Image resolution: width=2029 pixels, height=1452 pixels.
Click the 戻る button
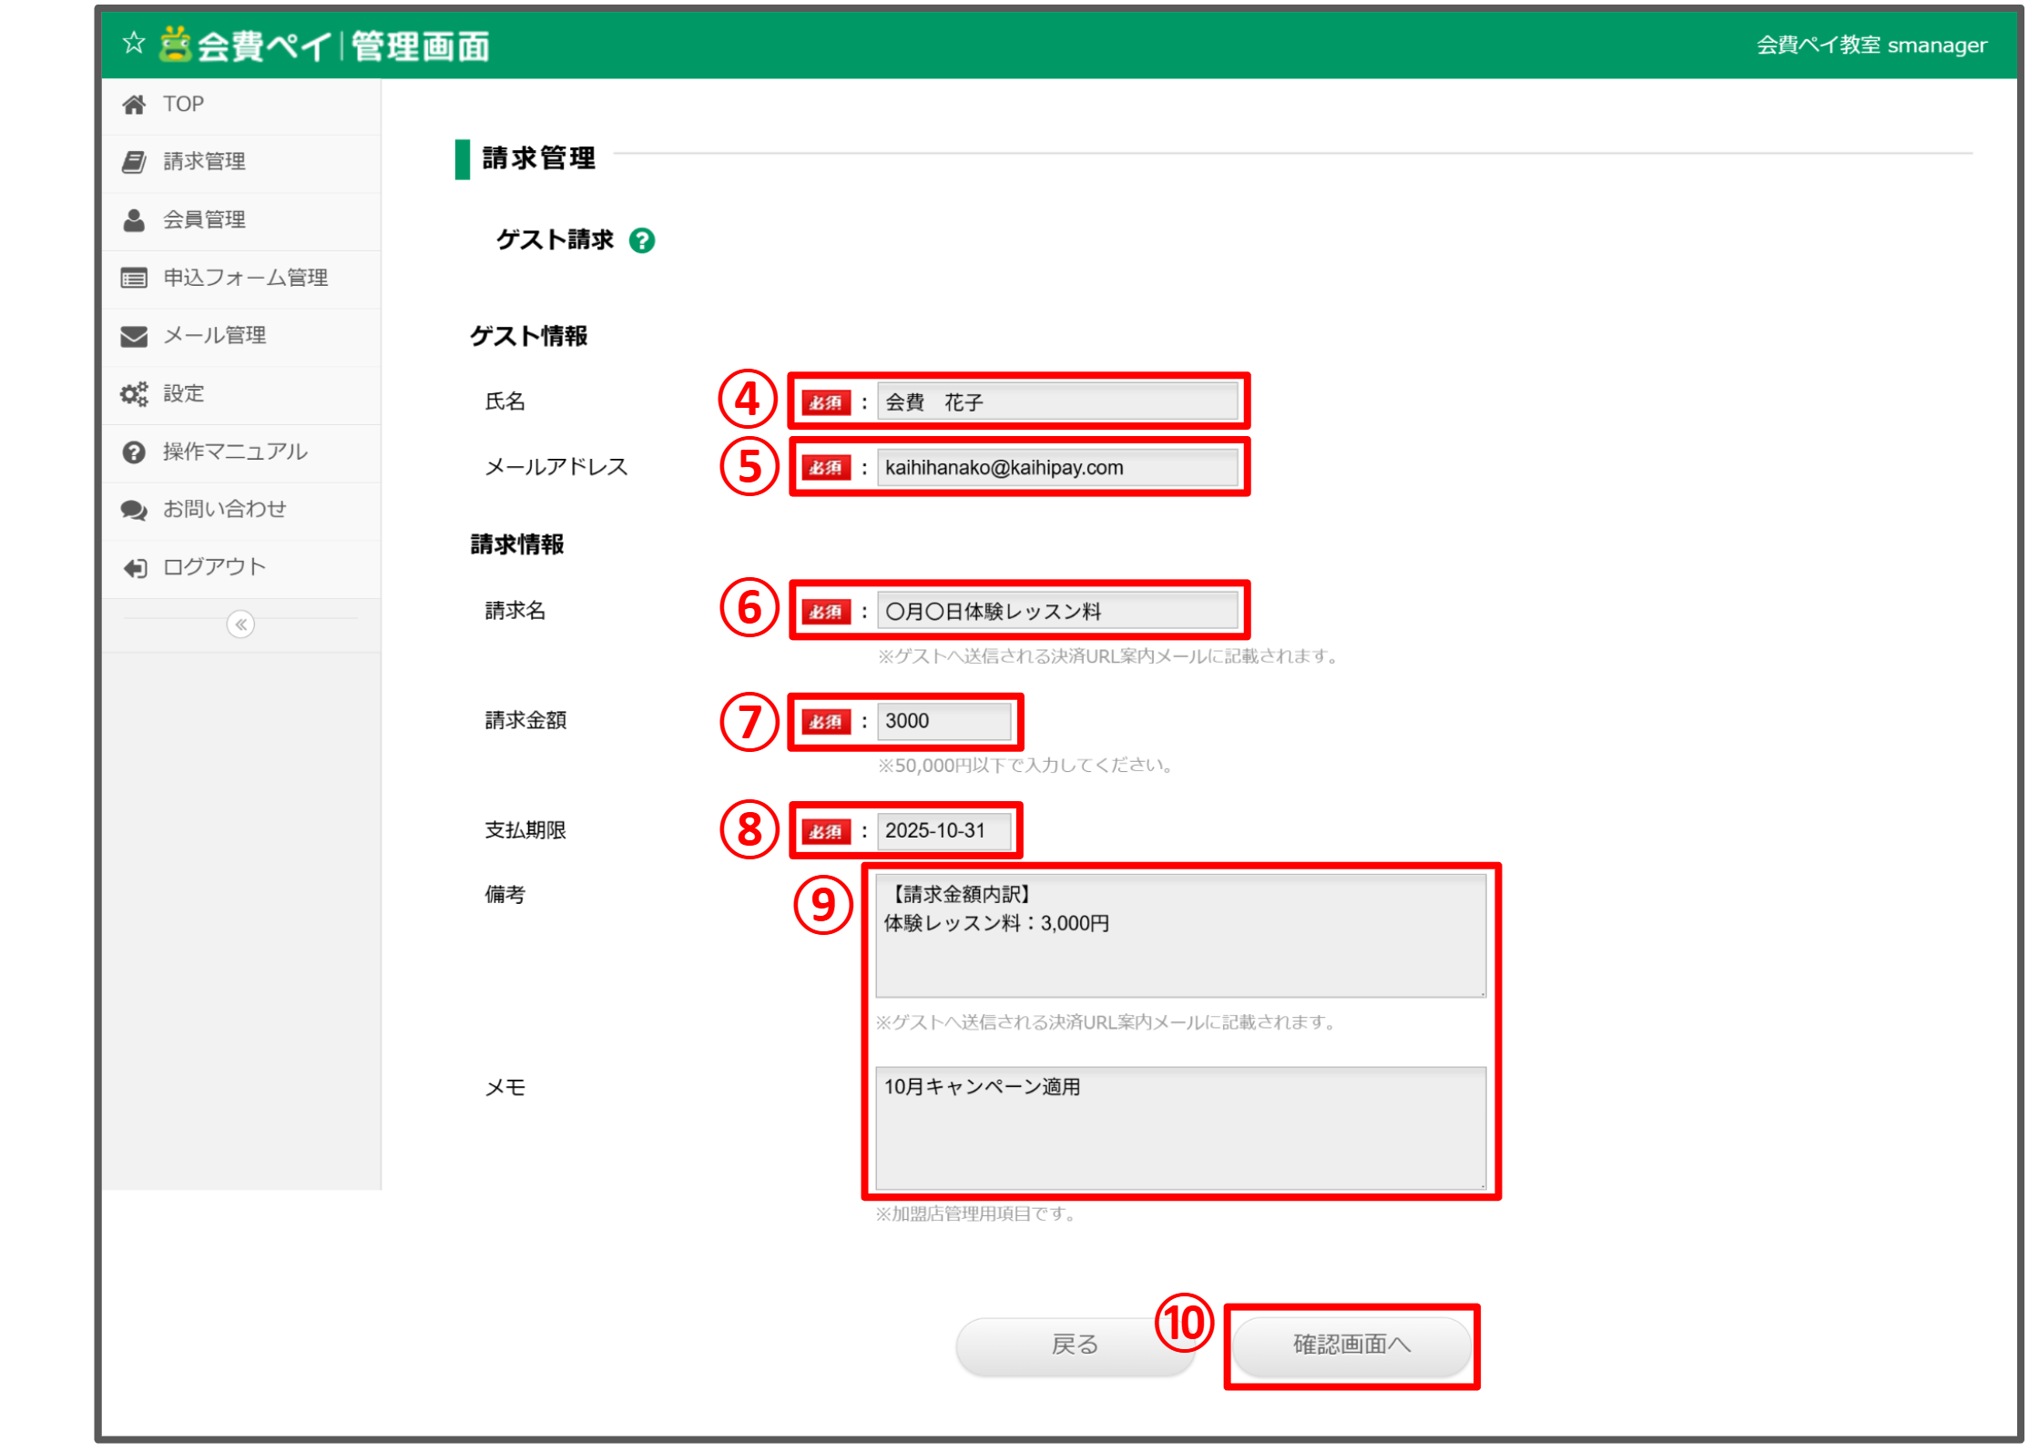coord(1075,1345)
